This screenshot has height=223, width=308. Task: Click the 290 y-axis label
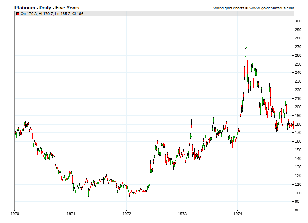(298, 30)
